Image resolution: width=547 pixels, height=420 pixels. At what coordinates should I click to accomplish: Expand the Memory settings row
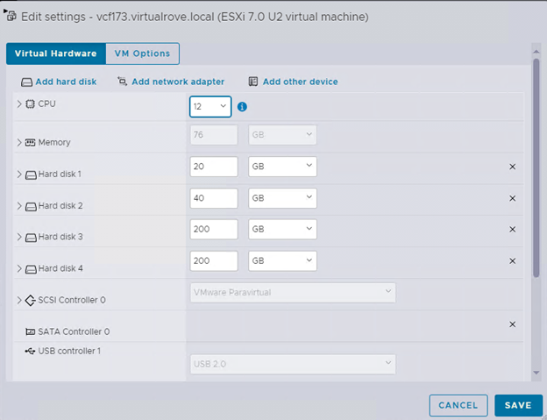click(x=19, y=142)
